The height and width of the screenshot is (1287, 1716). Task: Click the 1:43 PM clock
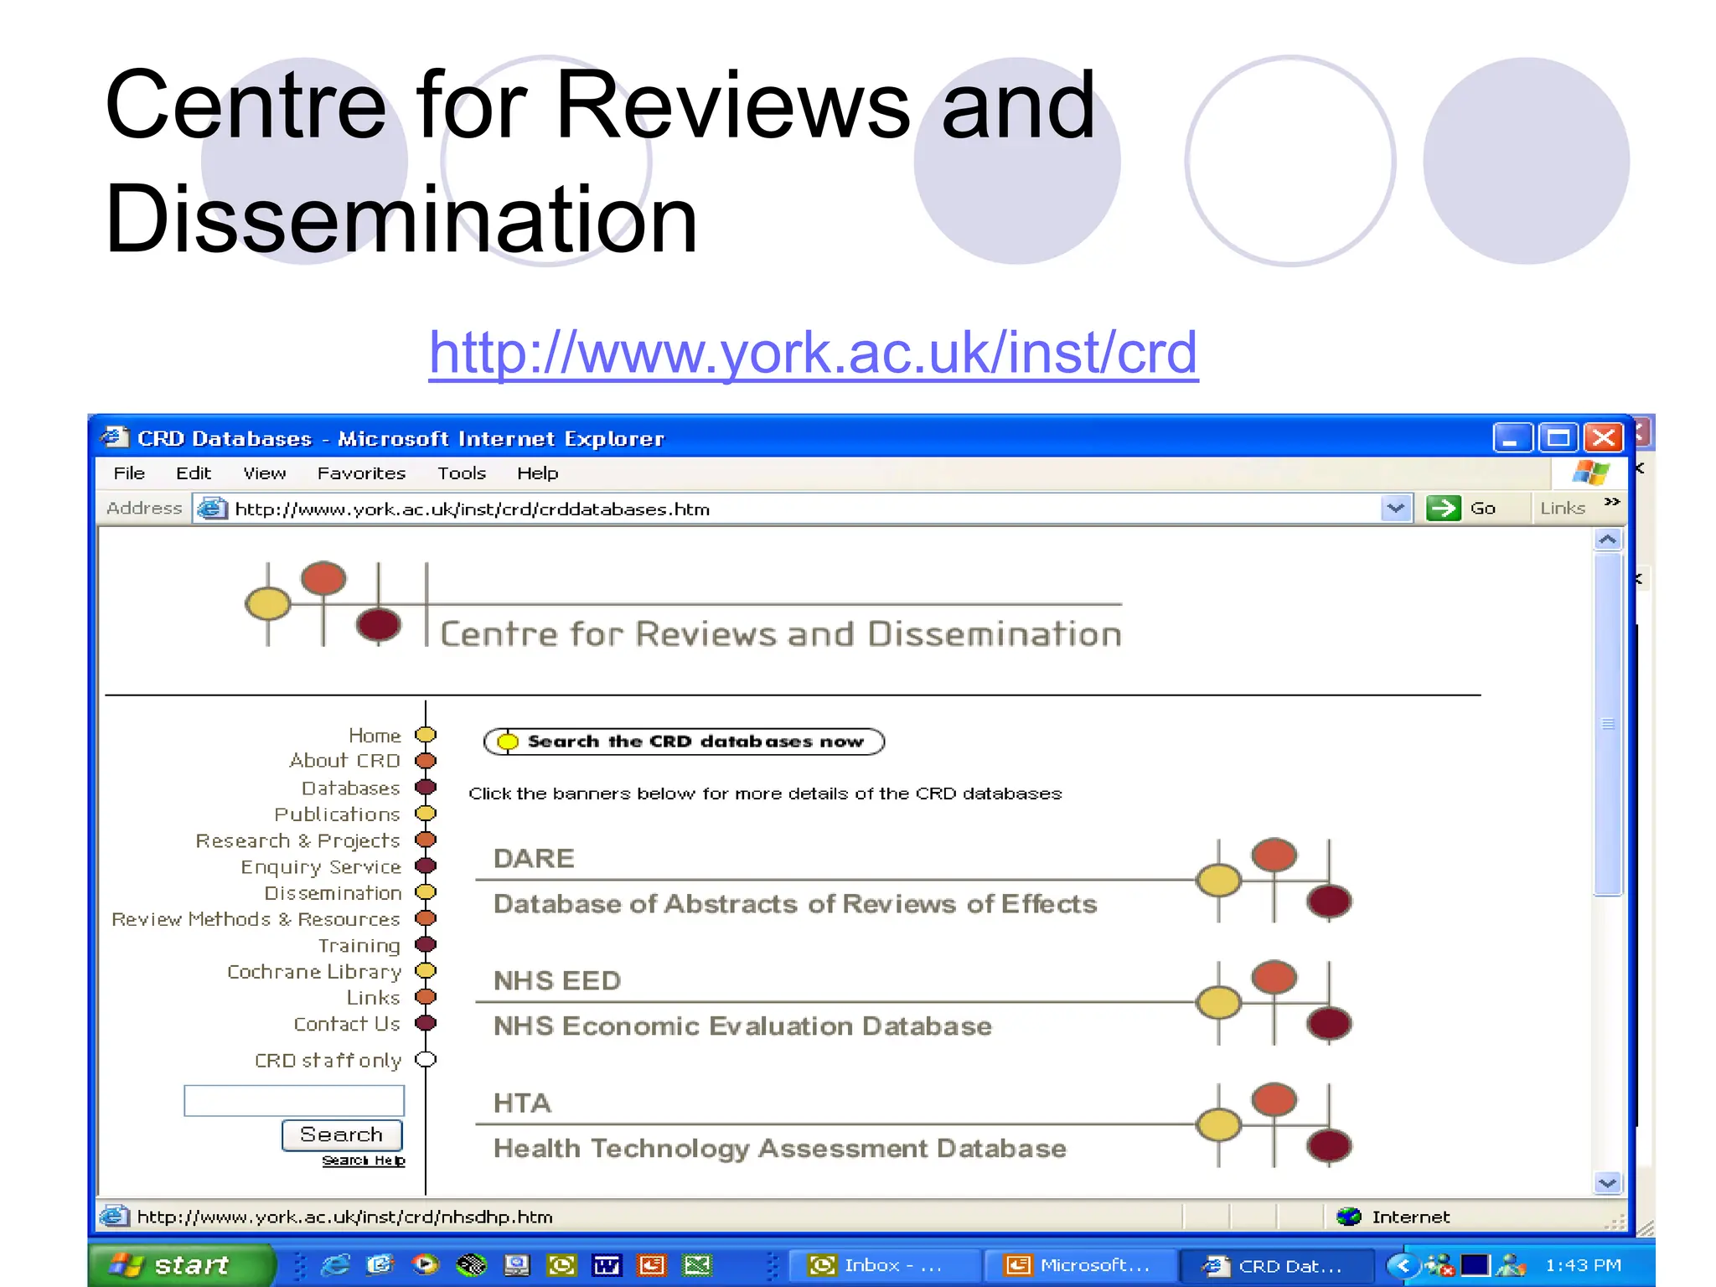(x=1583, y=1264)
